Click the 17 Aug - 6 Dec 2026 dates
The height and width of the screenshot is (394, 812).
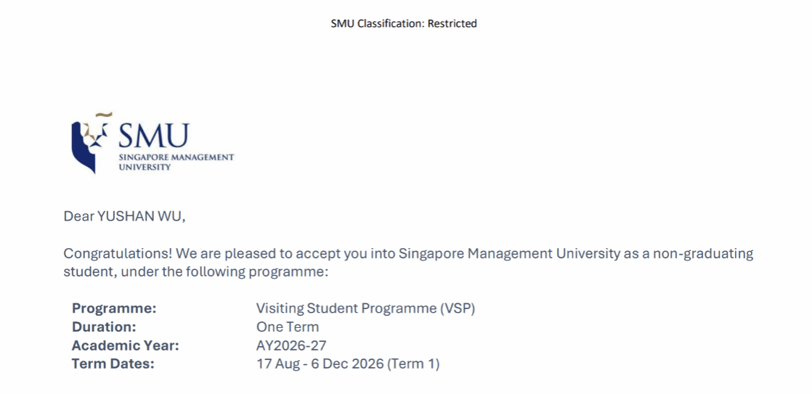[x=320, y=364]
